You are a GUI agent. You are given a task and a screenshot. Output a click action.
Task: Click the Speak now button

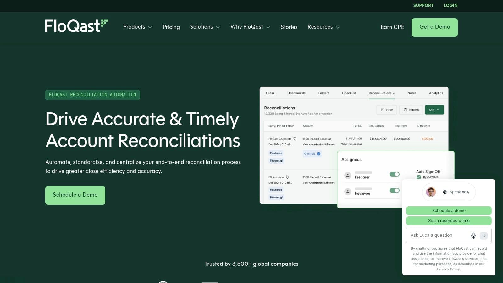click(x=449, y=192)
